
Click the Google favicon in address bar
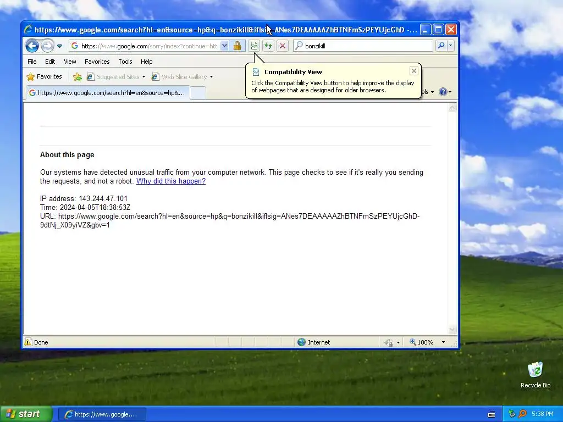click(x=75, y=46)
